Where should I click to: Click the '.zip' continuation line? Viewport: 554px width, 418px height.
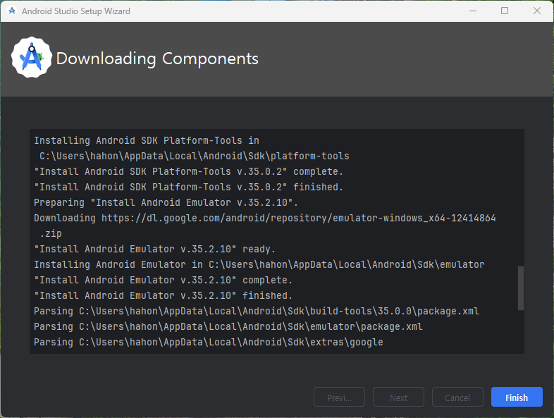(51, 234)
